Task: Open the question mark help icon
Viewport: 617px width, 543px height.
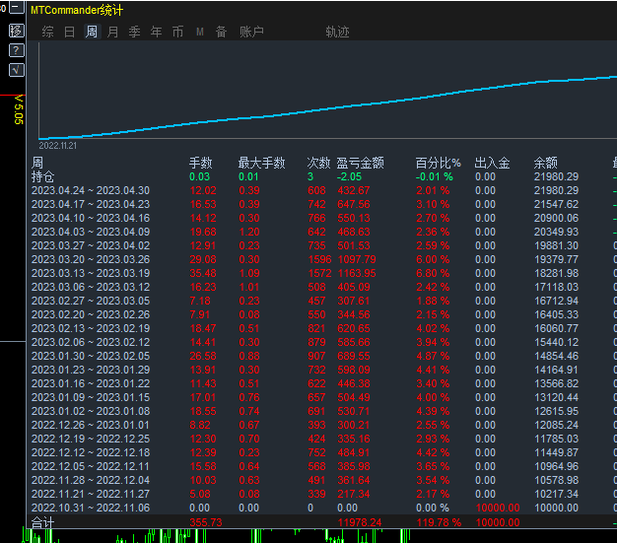Action: click(17, 50)
